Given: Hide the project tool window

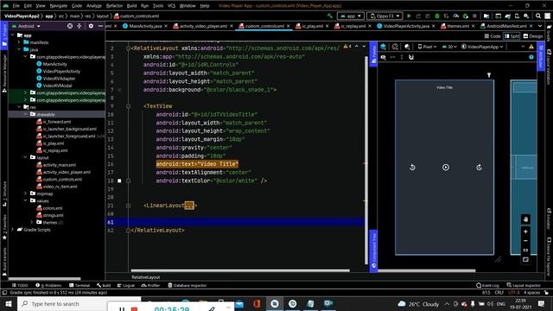Looking at the screenshot, I should tap(100, 26).
